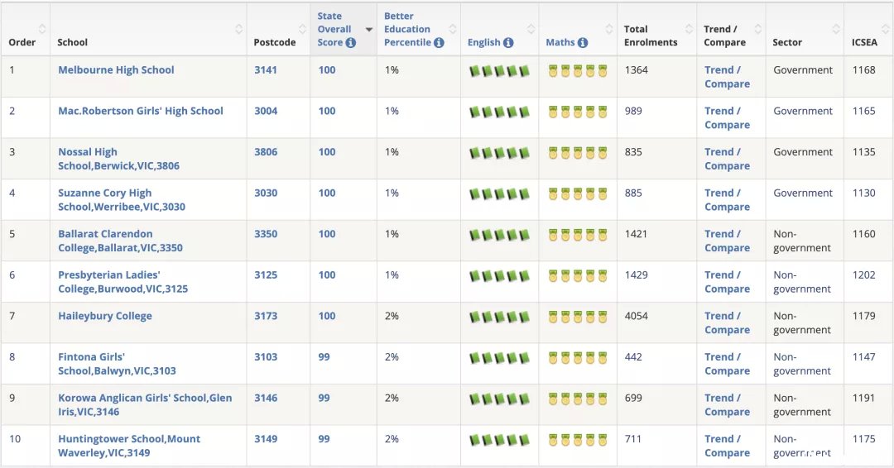Open Trend / Compare for Presbyterian Ladies' College

(x=727, y=282)
